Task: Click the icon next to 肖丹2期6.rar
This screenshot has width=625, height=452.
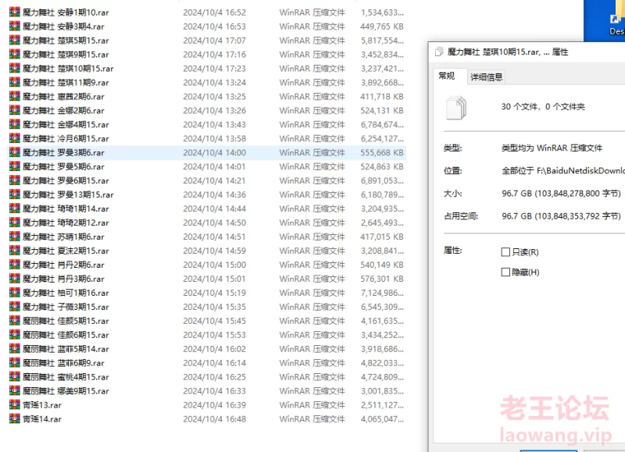Action: point(15,264)
